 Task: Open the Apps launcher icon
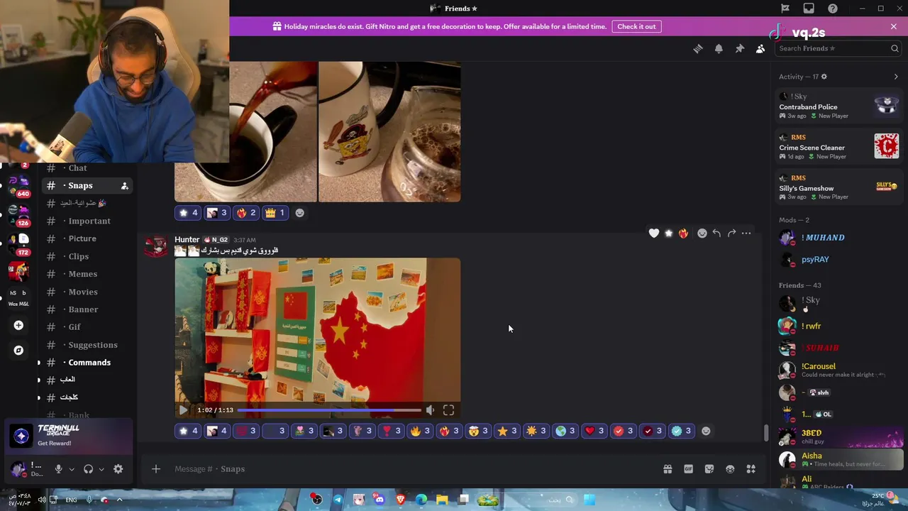[751, 469]
